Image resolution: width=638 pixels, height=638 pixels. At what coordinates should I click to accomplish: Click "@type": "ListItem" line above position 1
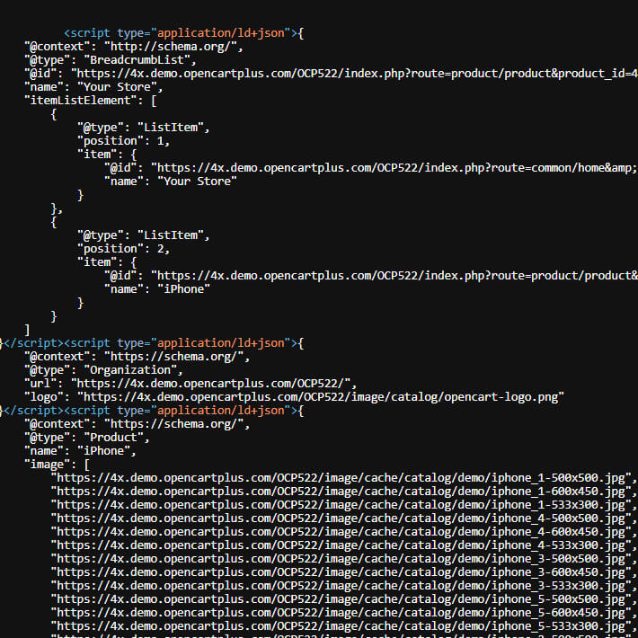(x=144, y=128)
